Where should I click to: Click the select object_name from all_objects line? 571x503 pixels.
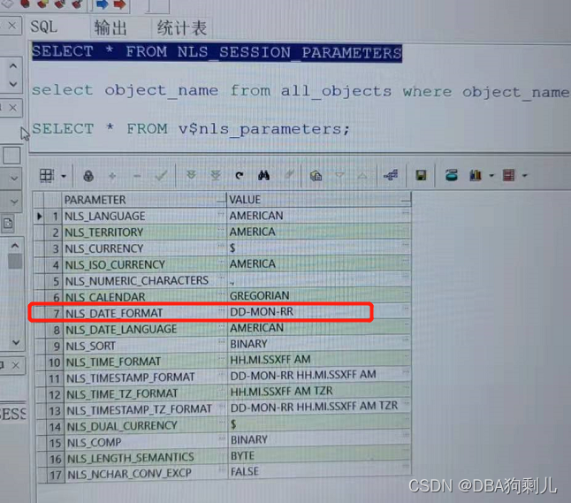tap(301, 91)
